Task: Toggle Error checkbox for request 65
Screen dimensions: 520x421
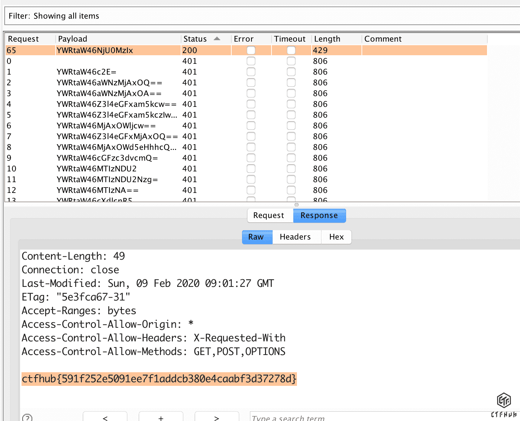Action: tap(251, 50)
